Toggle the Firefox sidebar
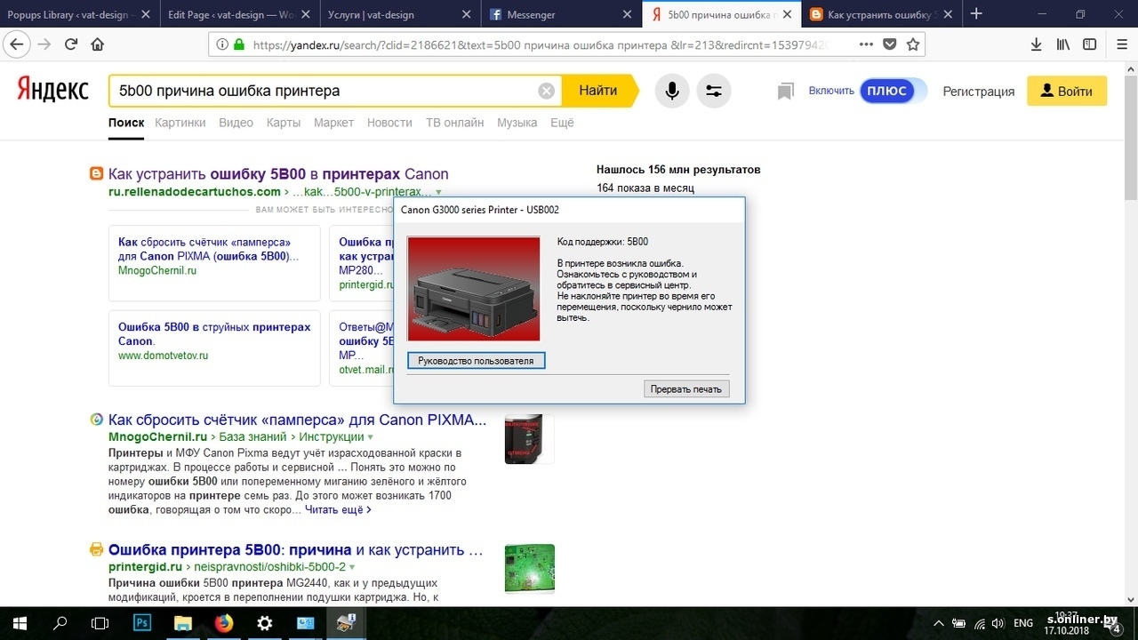The image size is (1138, 640). 1089,44
